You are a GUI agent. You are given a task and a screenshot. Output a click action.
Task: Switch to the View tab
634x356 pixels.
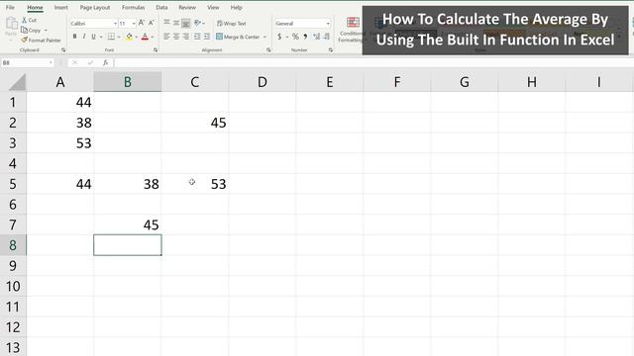[213, 7]
